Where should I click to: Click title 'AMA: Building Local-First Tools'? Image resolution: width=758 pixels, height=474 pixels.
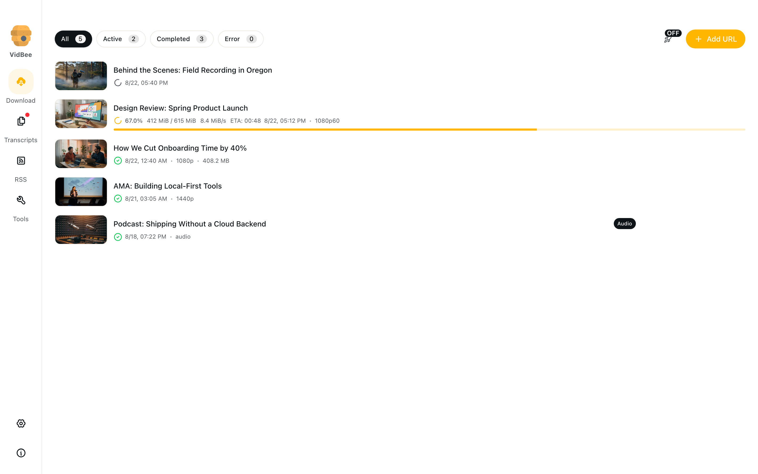point(168,186)
